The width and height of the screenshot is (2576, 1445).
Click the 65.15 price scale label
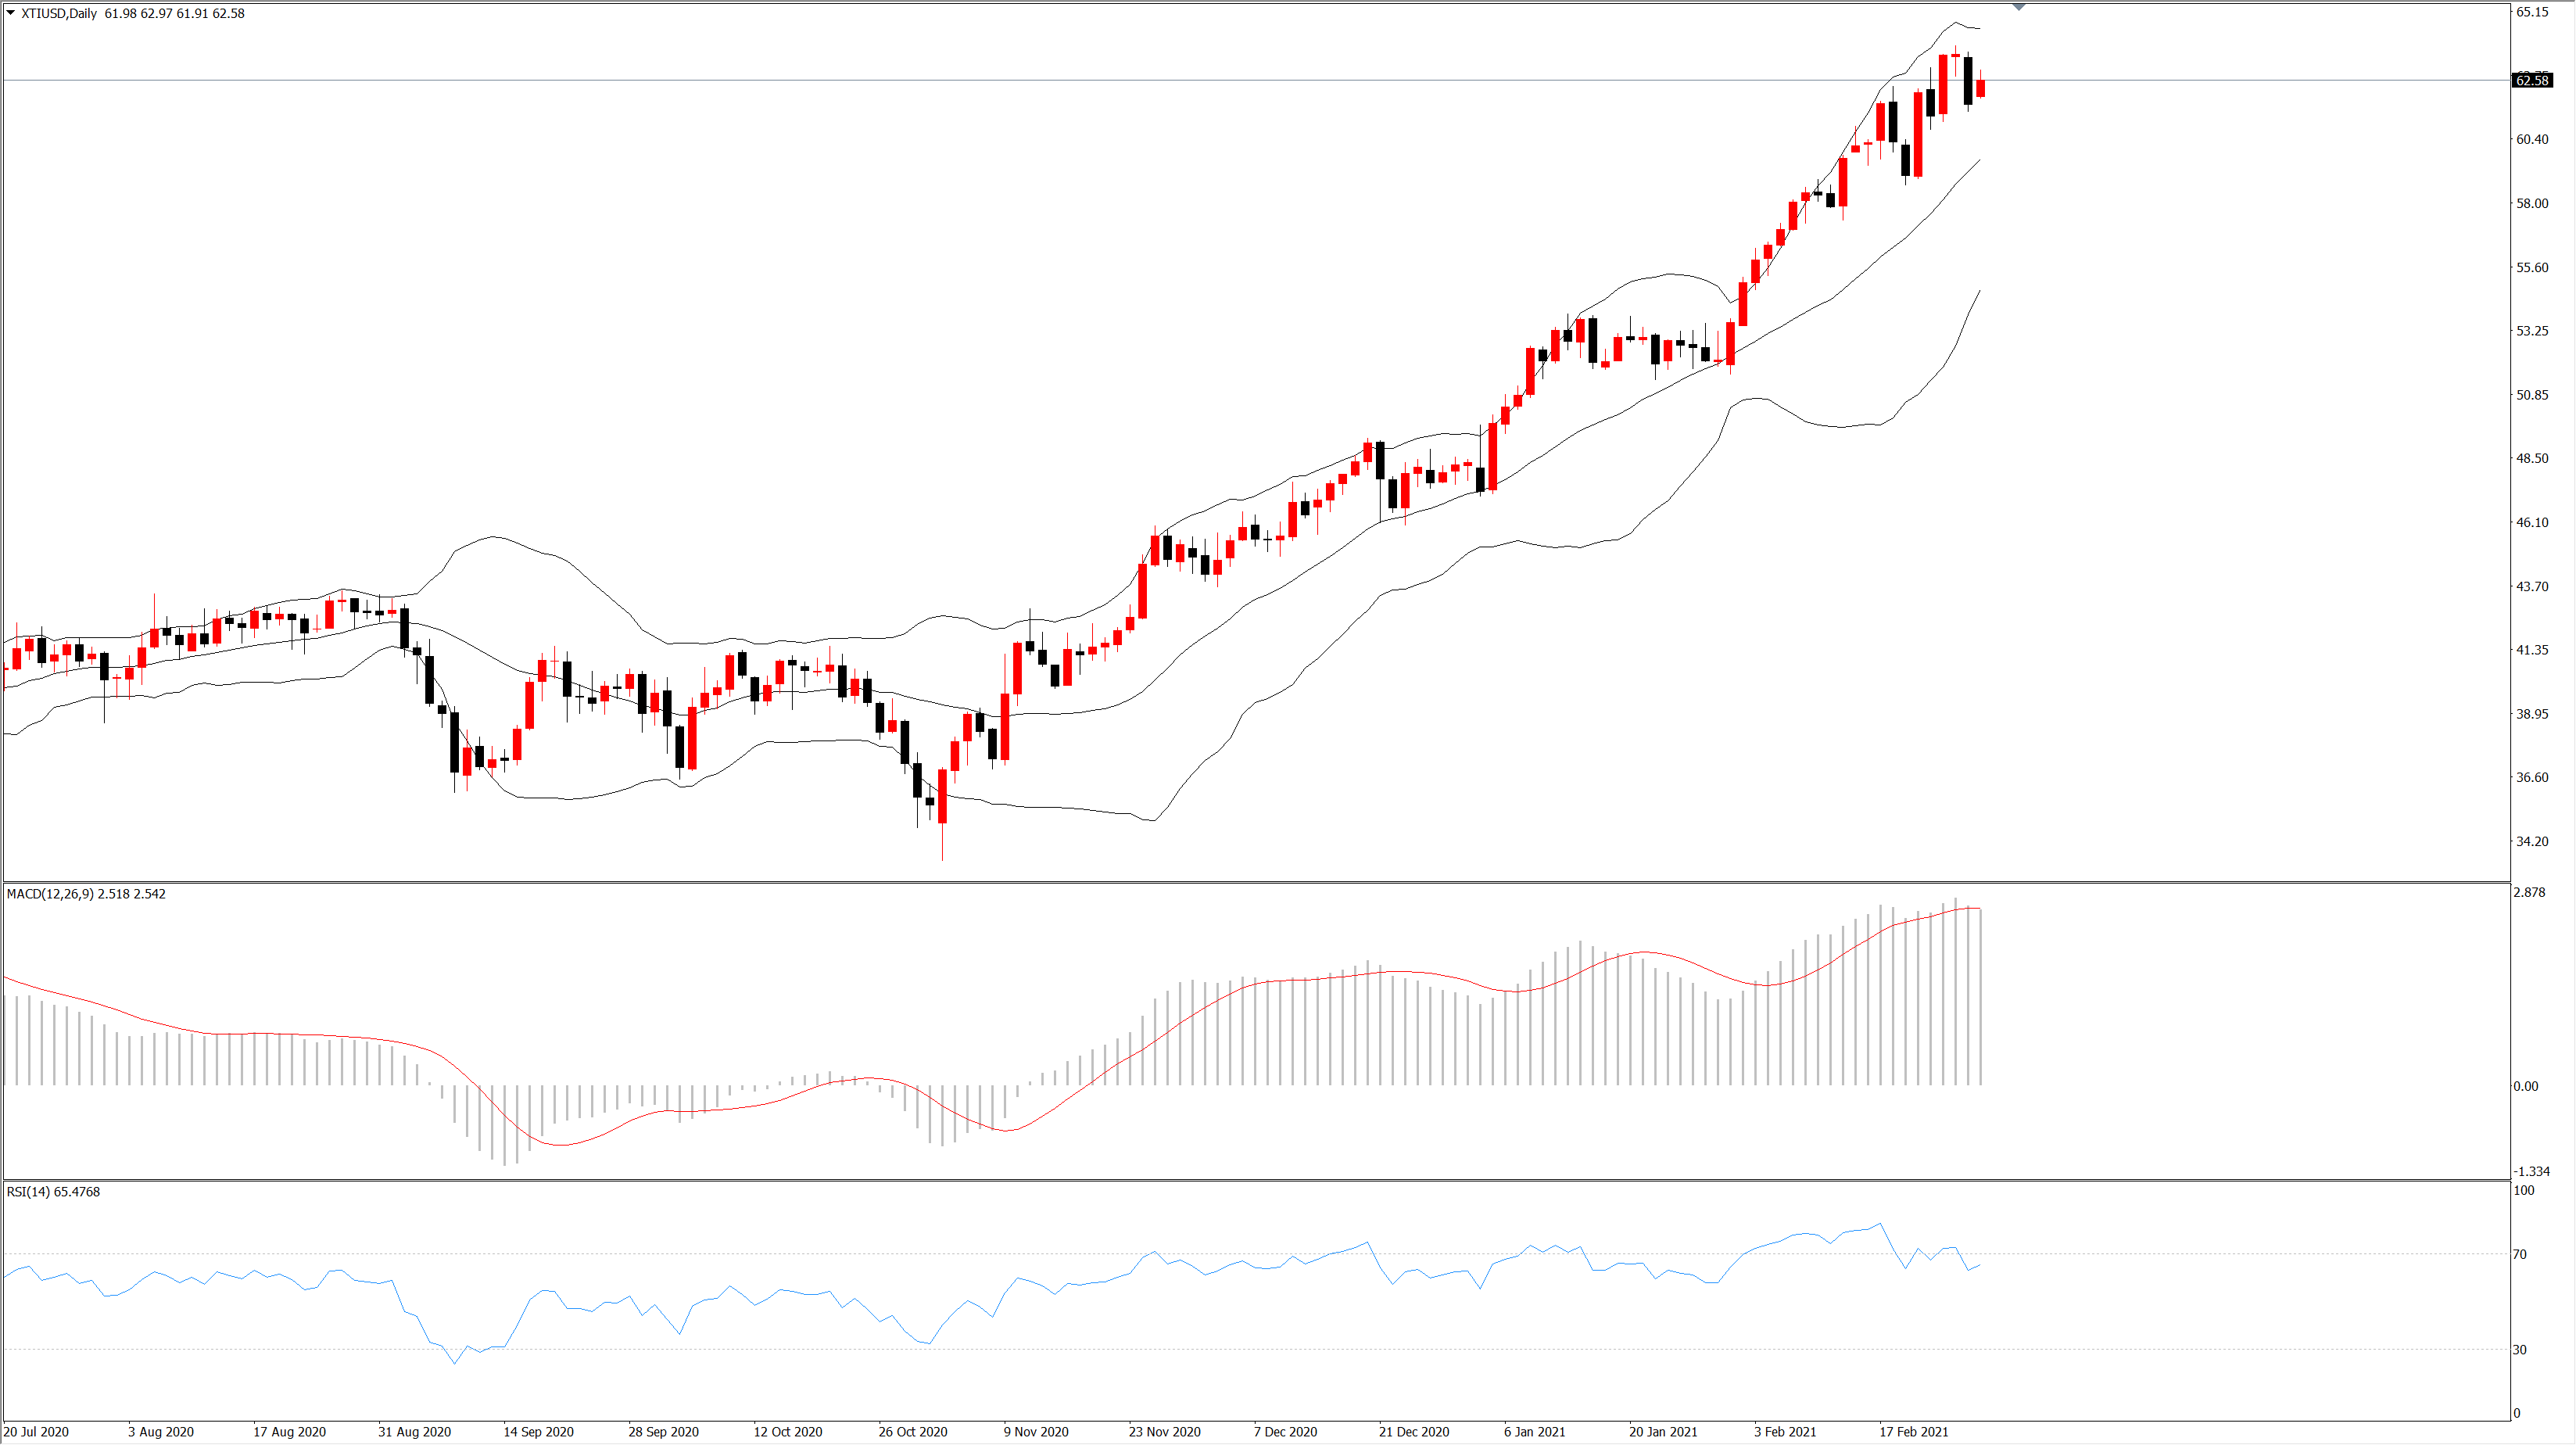pos(2532,12)
